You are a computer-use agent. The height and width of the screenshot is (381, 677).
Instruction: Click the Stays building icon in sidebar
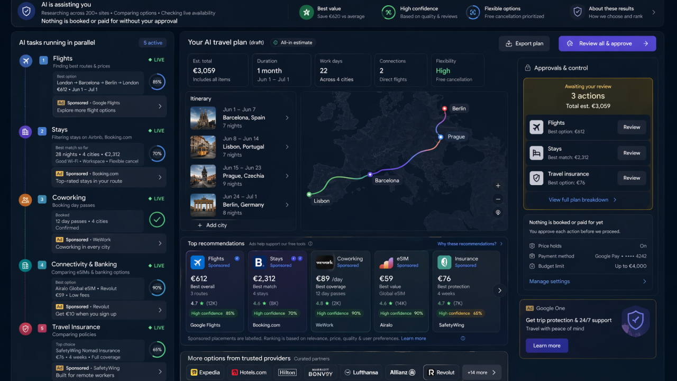[25, 132]
